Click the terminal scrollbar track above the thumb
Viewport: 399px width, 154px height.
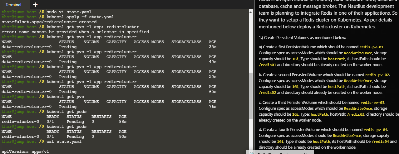251,41
